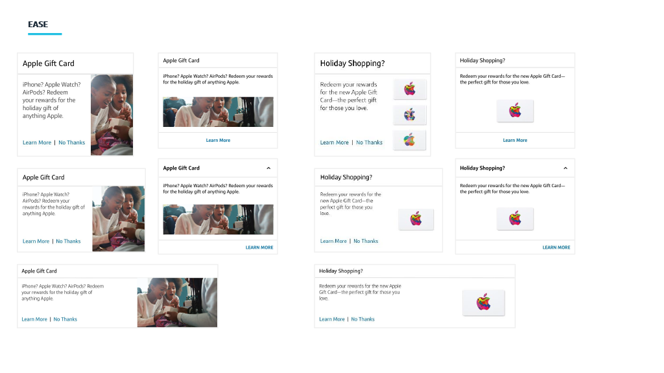Viewport: 664px width, 373px height.
Task: Click uppercase LEARN MORE in the chevron Holiday Shopping card
Action: pyautogui.click(x=556, y=247)
